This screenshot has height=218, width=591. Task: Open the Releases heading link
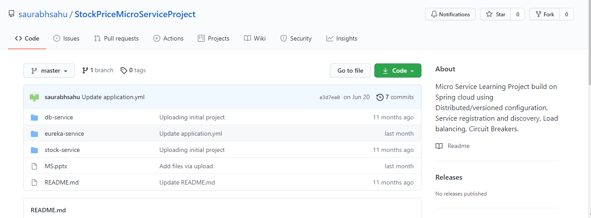pyautogui.click(x=449, y=177)
